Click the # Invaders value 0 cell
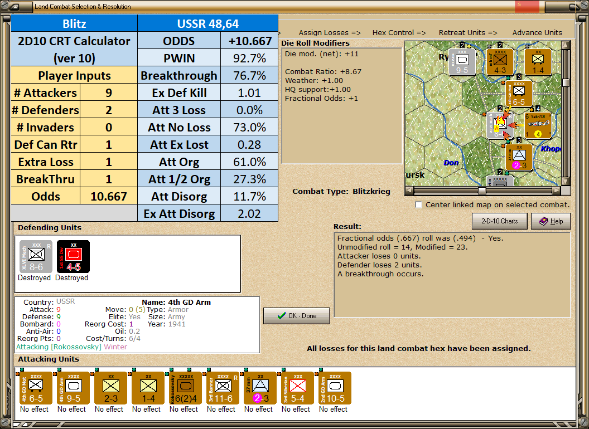This screenshot has height=429, width=589. point(109,127)
